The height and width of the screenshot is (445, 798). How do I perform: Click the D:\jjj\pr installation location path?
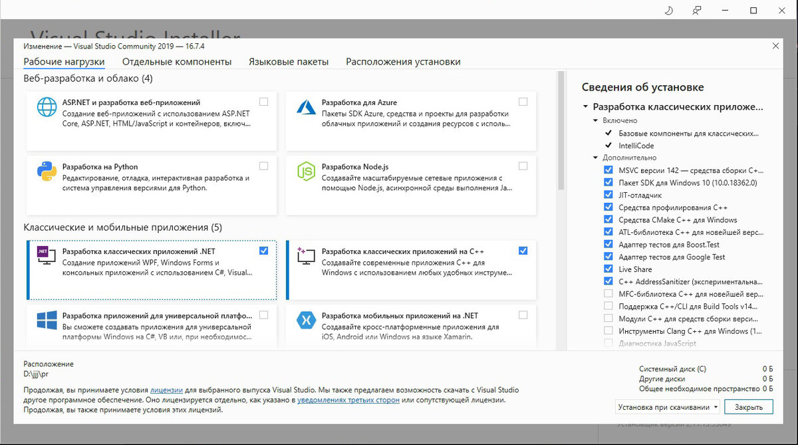(x=36, y=374)
